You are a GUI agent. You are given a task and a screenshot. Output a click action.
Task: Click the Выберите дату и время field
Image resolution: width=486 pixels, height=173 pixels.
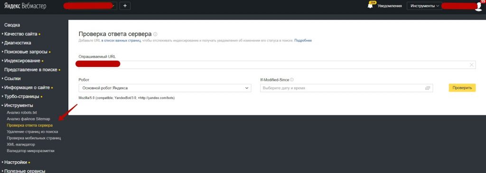[346, 88]
